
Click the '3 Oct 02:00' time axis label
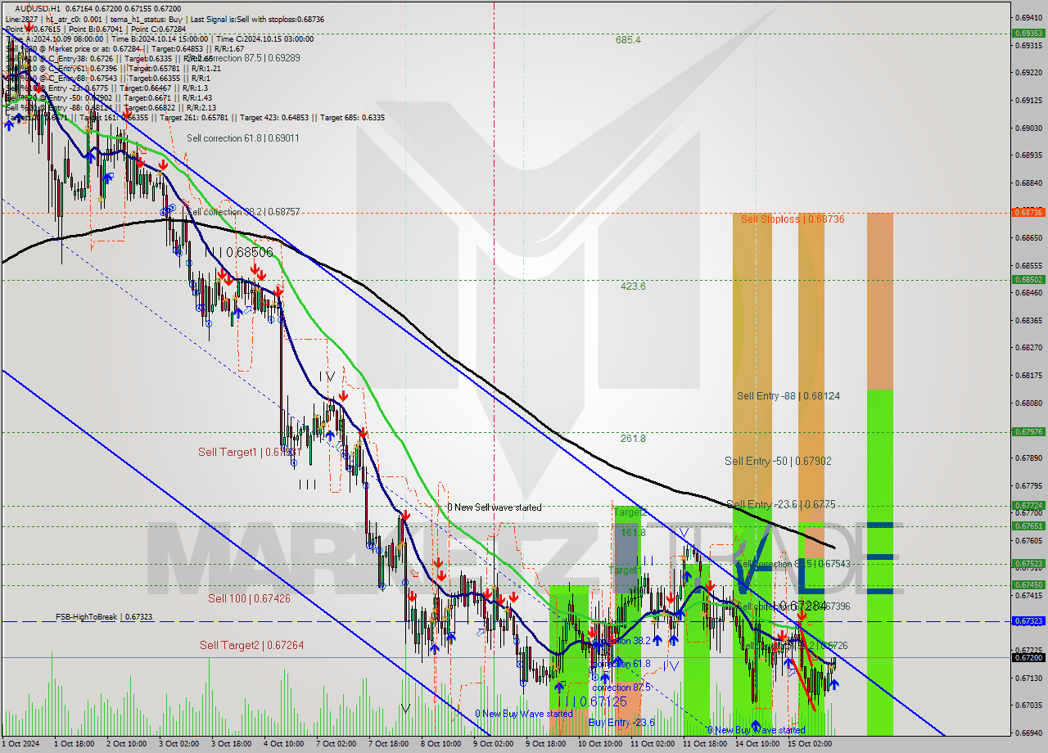(178, 744)
